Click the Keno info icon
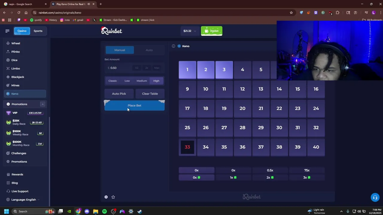Image resolution: width=383 pixels, height=215 pixels. pos(173,46)
